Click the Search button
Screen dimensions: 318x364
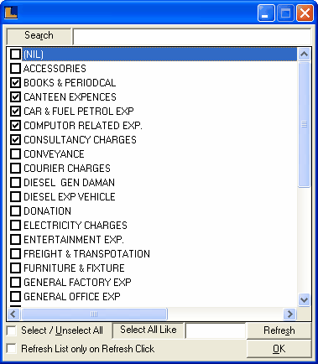coord(39,36)
